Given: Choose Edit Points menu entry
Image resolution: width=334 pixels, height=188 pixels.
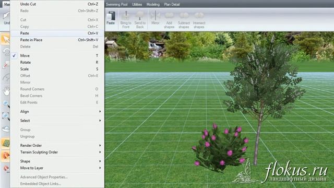Looking at the screenshot, I should (x=57, y=102).
